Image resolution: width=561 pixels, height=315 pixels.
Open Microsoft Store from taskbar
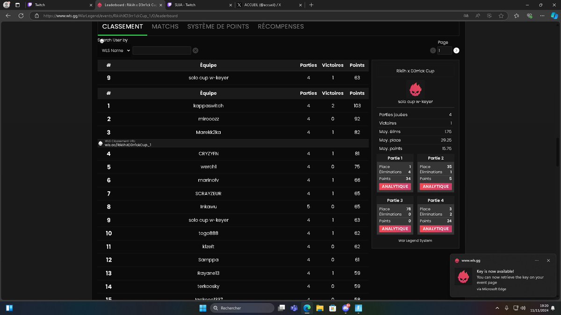click(332, 308)
